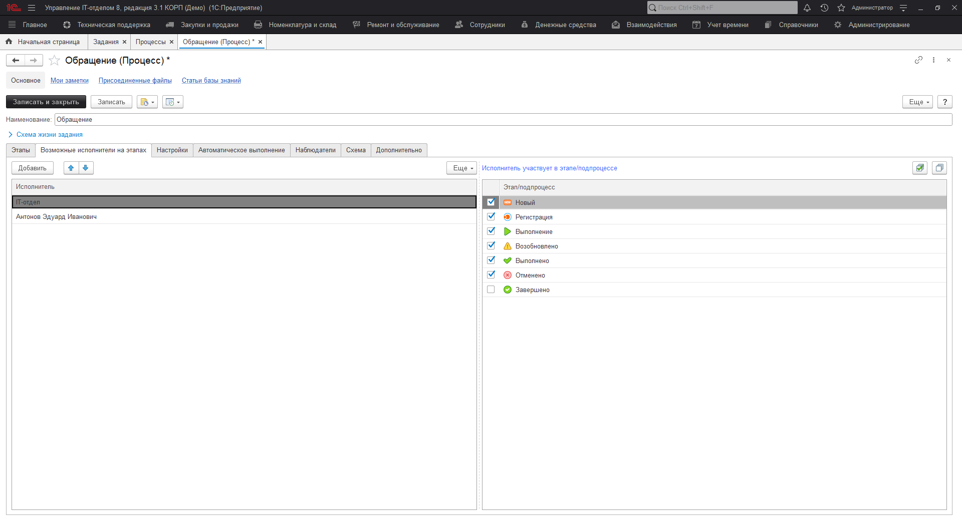This screenshot has height=521, width=962.
Task: Uncheck all items with the empty squares icon
Action: pyautogui.click(x=939, y=168)
